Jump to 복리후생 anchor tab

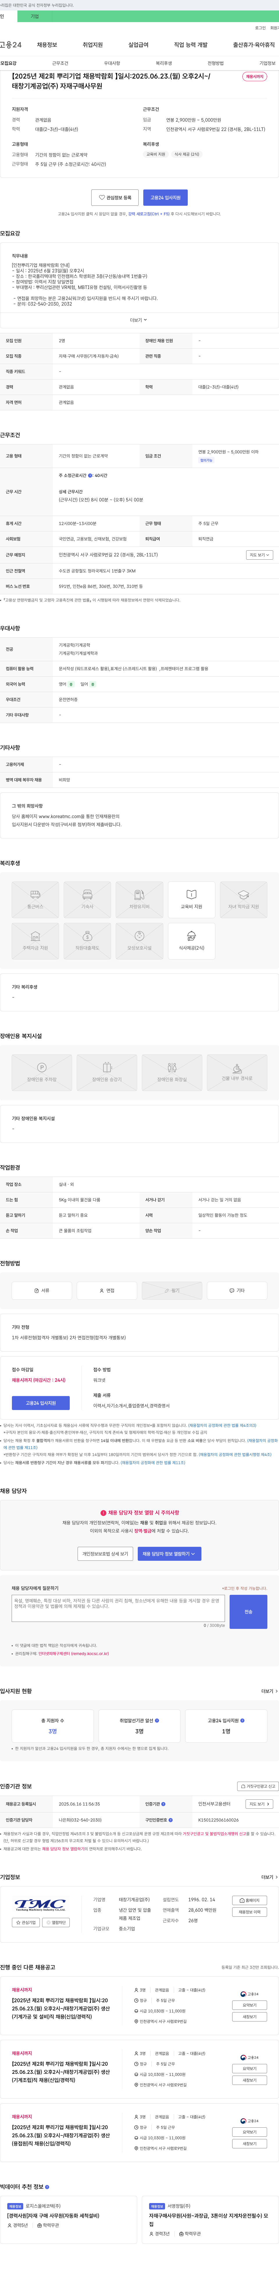[164, 63]
